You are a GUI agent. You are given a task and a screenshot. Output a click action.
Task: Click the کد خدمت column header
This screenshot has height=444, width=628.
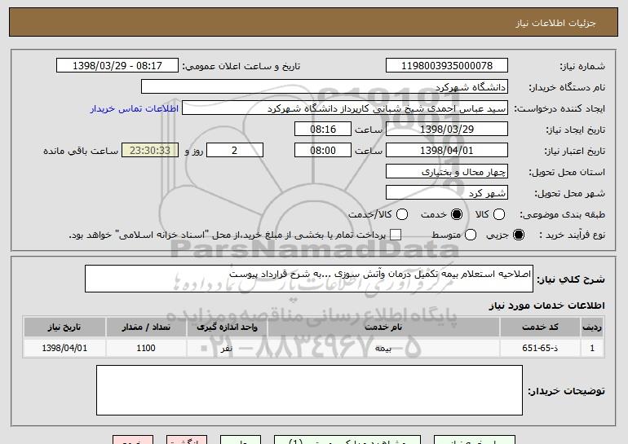(x=540, y=328)
